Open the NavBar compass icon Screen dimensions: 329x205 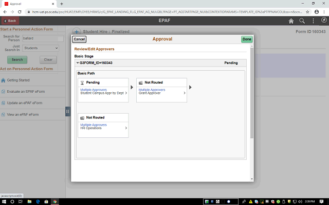(x=324, y=20)
